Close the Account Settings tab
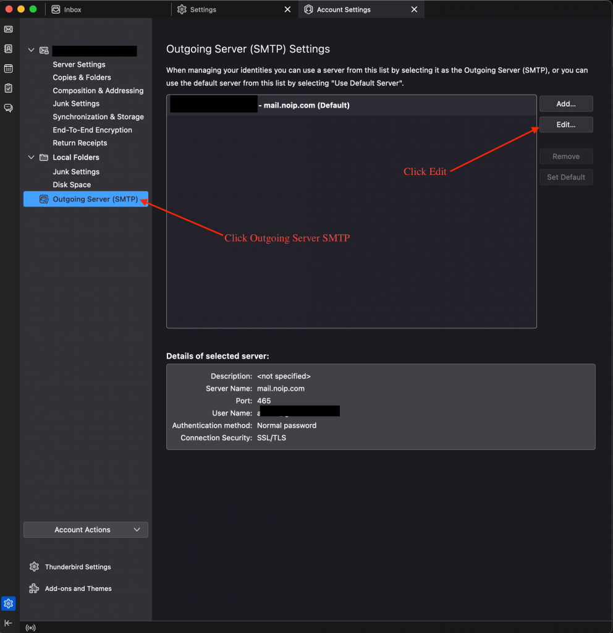613x633 pixels. click(x=414, y=9)
